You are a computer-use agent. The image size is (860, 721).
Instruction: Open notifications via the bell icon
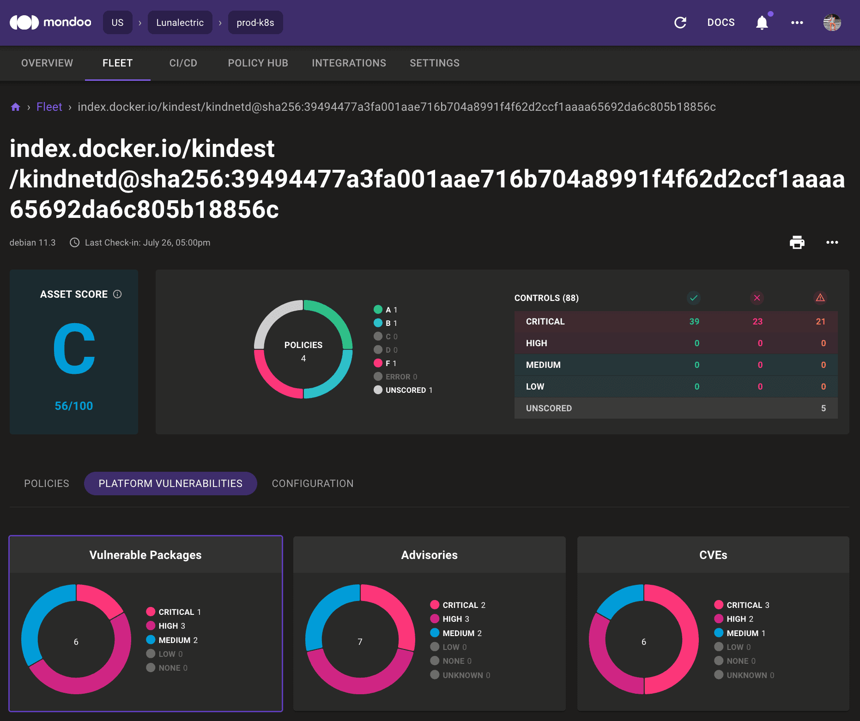pos(762,22)
